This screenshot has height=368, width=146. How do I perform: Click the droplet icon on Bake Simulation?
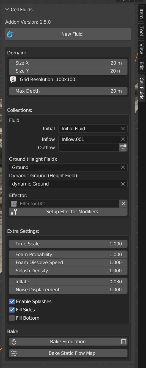[14, 342]
